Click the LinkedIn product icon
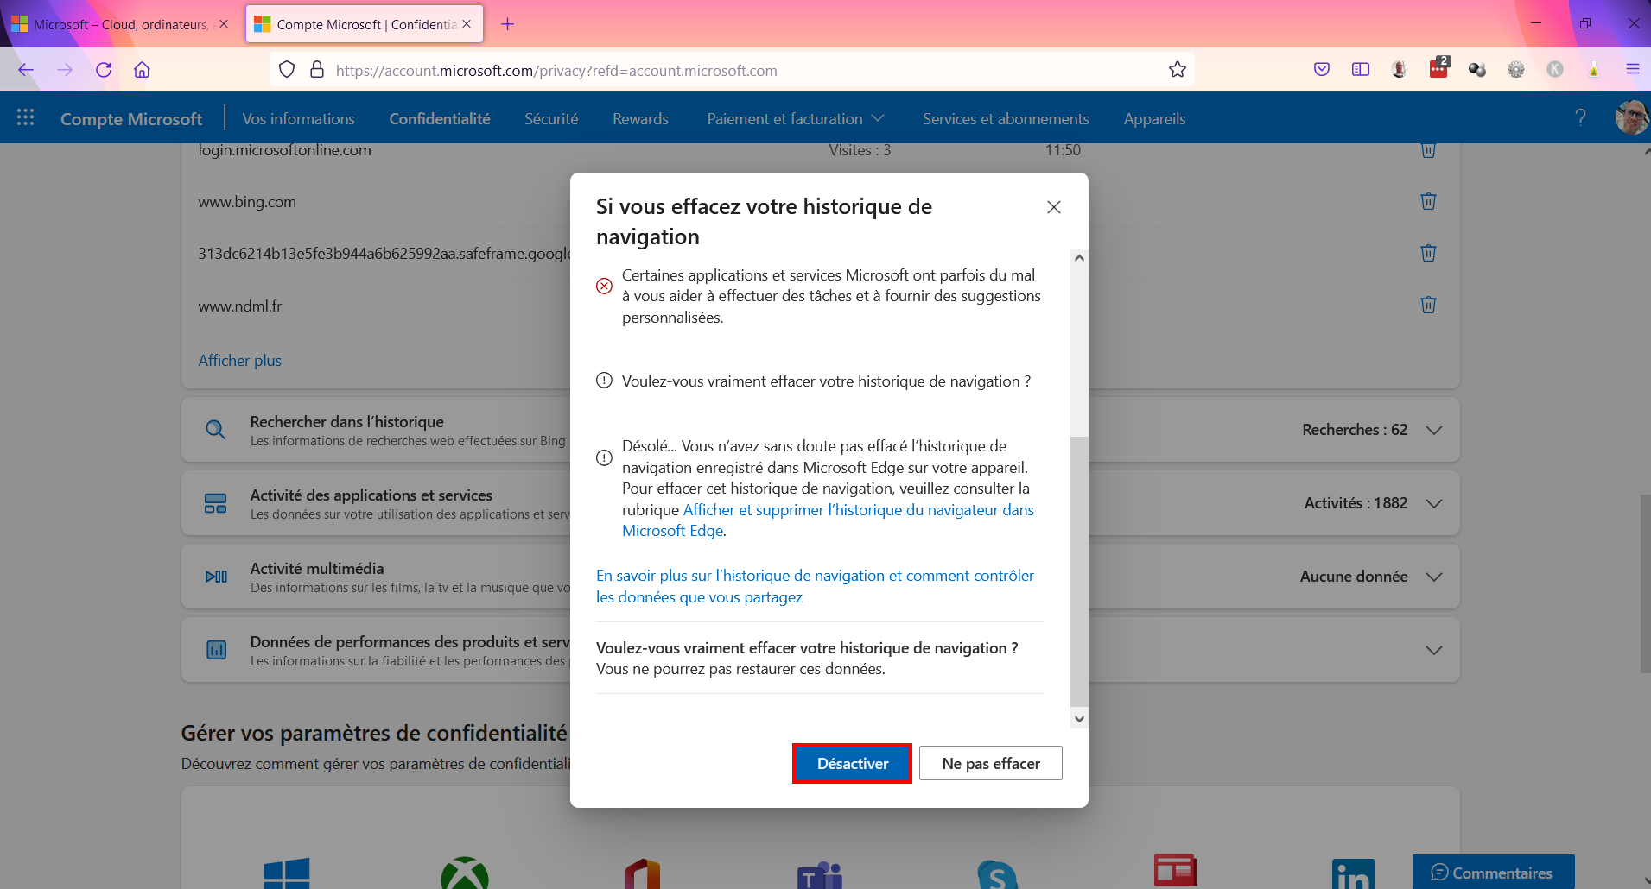The height and width of the screenshot is (889, 1651). coord(1354,873)
